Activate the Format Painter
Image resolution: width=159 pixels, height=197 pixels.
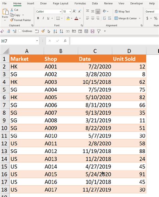(21, 20)
